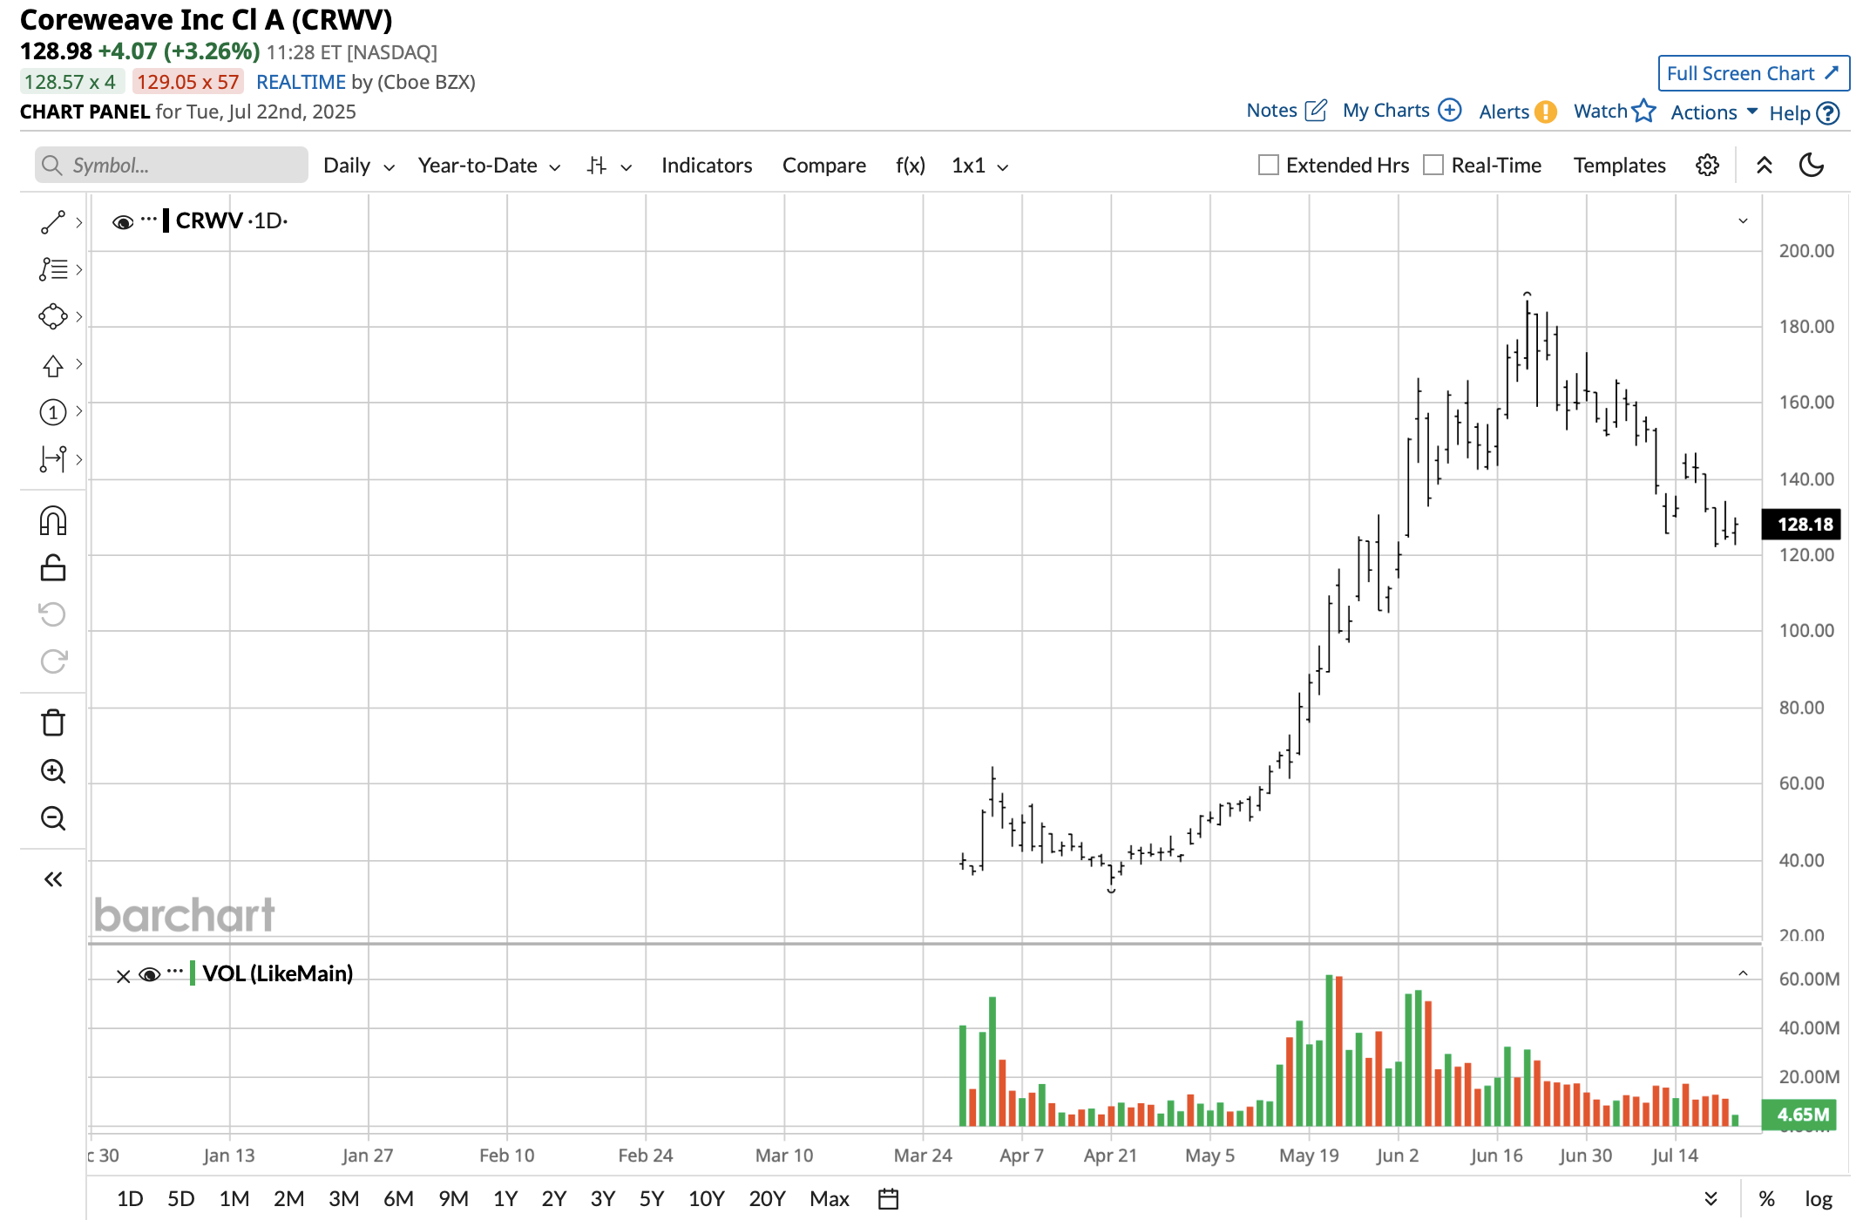Delete drawings with the trash icon
Screen dimensions: 1863x1227
(x=53, y=723)
